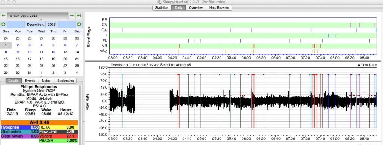Toggle the Flow Rate legend marker

click(359, 65)
